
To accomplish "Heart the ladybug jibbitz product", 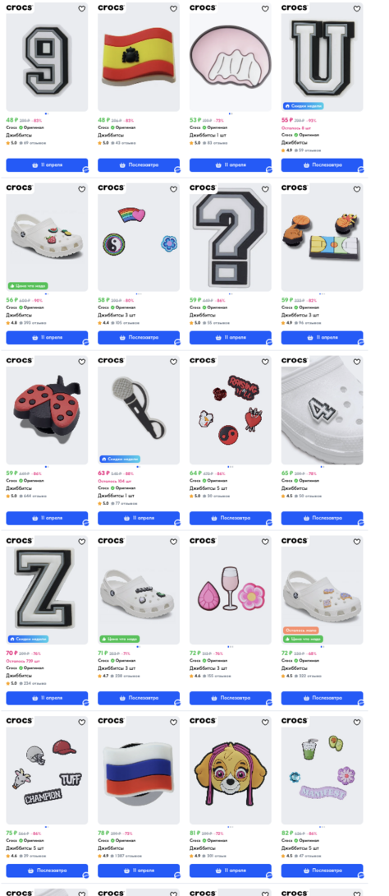I will pos(81,362).
